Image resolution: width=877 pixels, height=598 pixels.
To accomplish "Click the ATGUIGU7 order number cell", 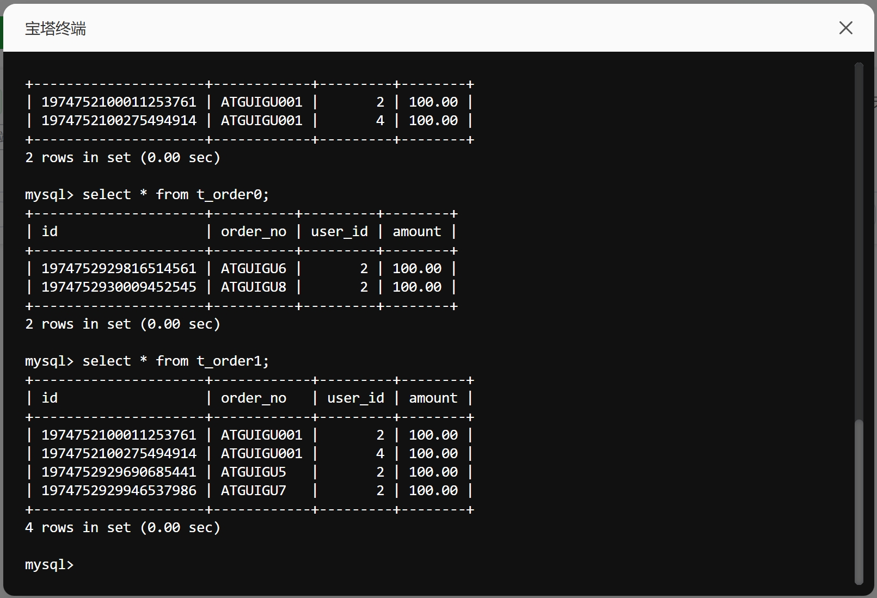I will [x=253, y=491].
